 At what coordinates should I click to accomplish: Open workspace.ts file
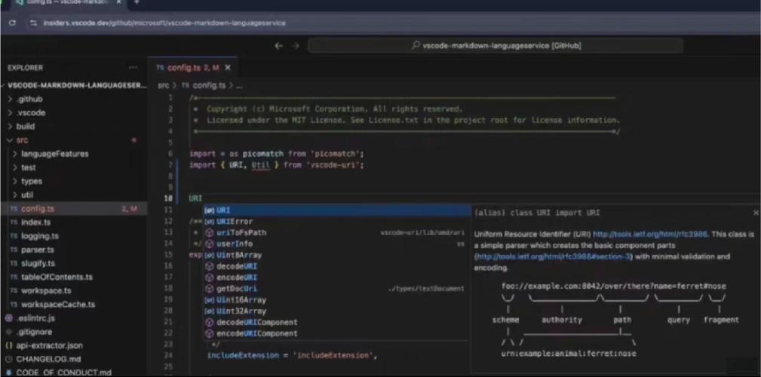click(x=74, y=290)
